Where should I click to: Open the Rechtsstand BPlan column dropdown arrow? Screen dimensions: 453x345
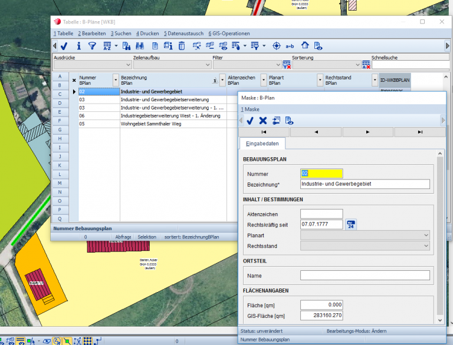point(375,80)
